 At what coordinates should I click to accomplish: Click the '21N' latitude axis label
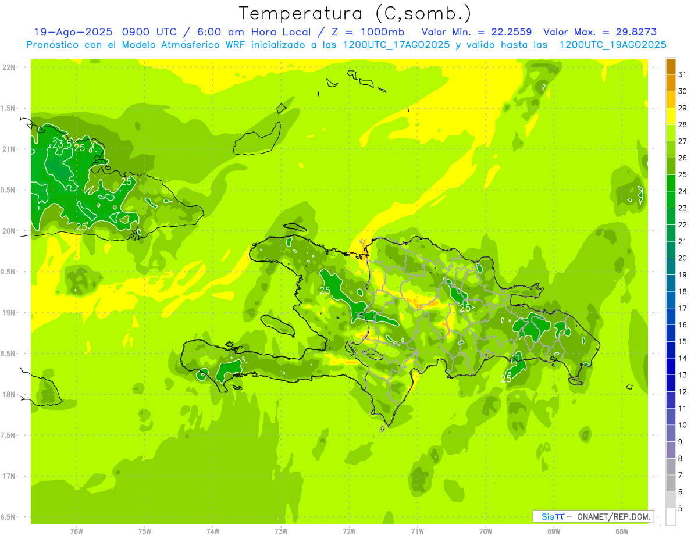pyautogui.click(x=10, y=149)
